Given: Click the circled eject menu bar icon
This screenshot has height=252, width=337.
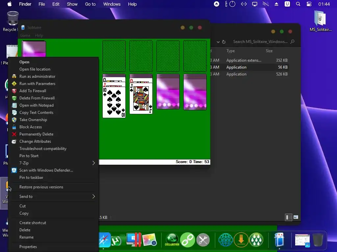Looking at the screenshot, I should coord(217,4).
